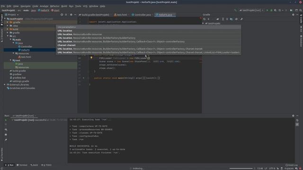Click start method in breadcrumb
303x170 pixels.
[55, 10]
